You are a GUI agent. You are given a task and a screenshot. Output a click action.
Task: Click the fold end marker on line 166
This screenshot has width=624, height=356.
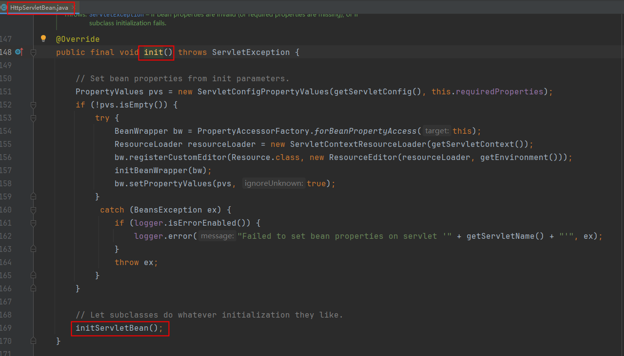(34, 288)
